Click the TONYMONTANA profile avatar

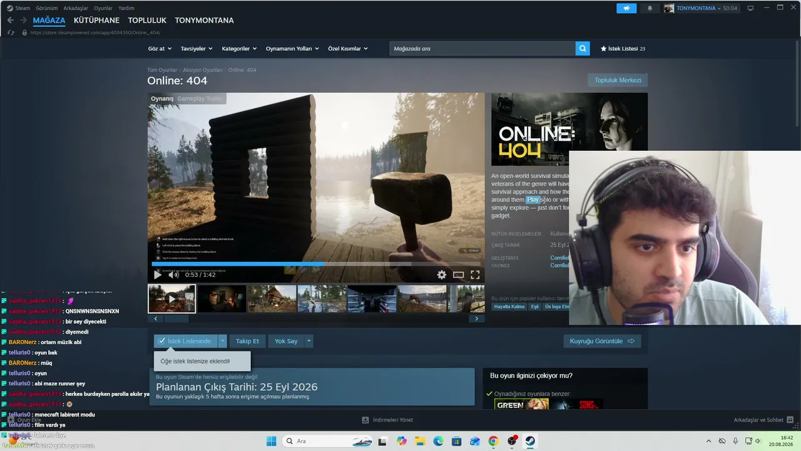(x=669, y=8)
